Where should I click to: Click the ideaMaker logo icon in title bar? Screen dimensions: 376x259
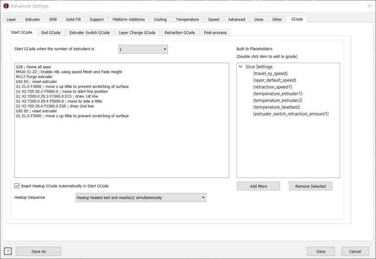tap(6, 6)
